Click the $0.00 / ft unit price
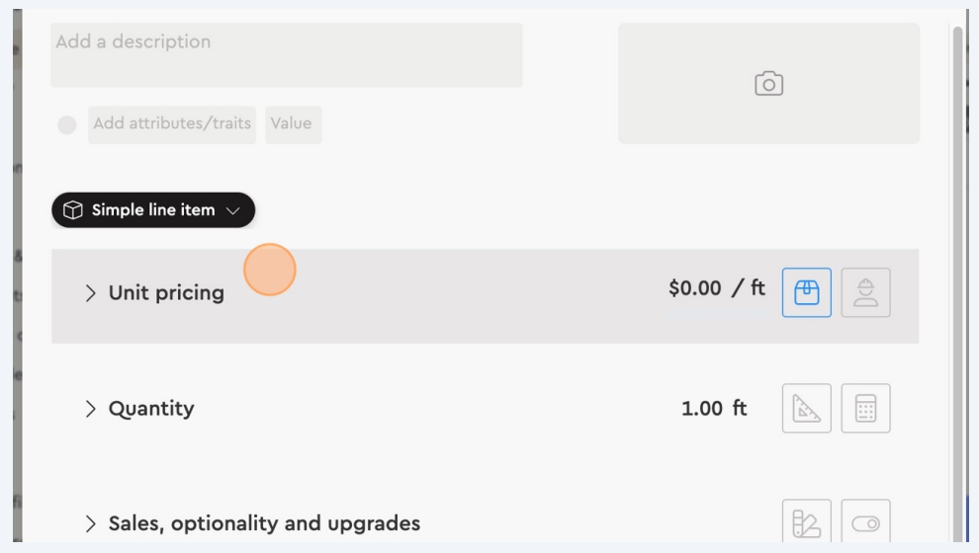This screenshot has height=553, width=979. pos(716,289)
